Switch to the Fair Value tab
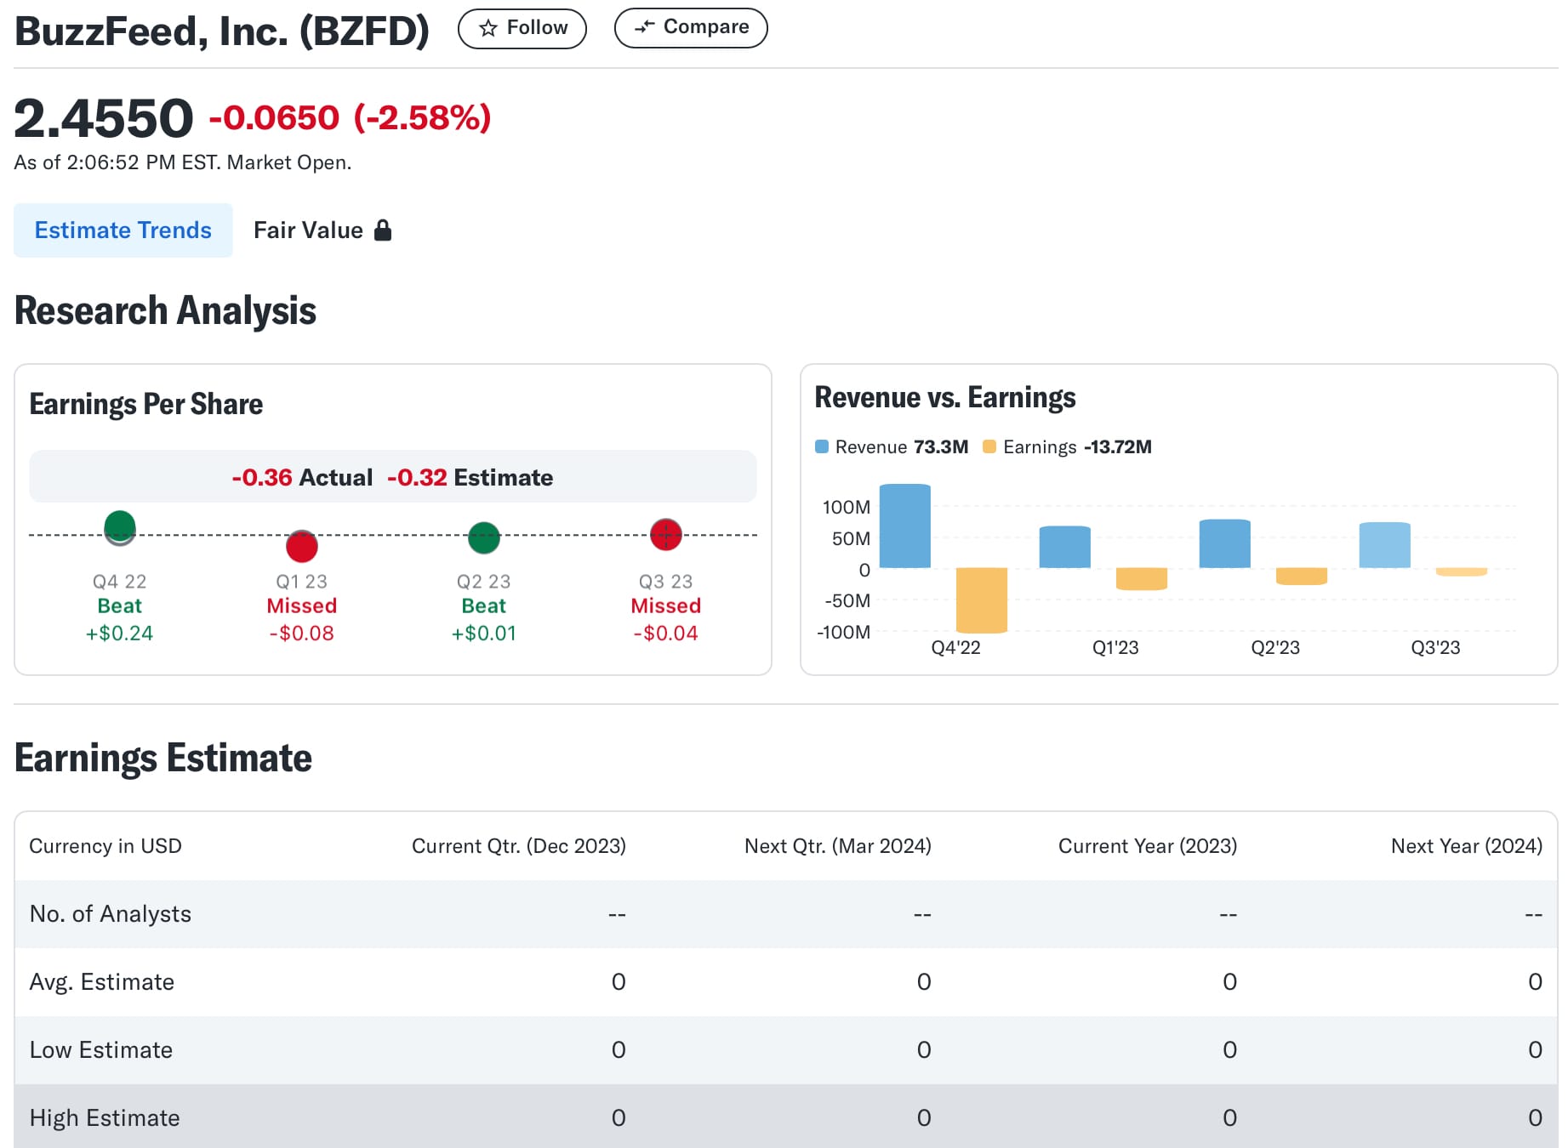Image resolution: width=1568 pixels, height=1148 pixels. coord(322,230)
